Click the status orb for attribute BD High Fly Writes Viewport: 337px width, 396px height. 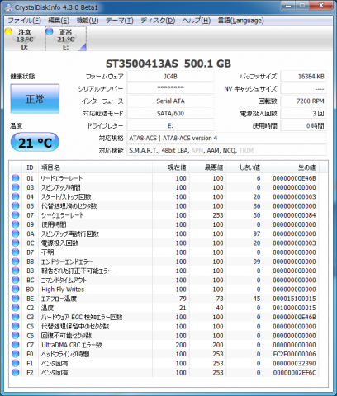tap(16, 290)
